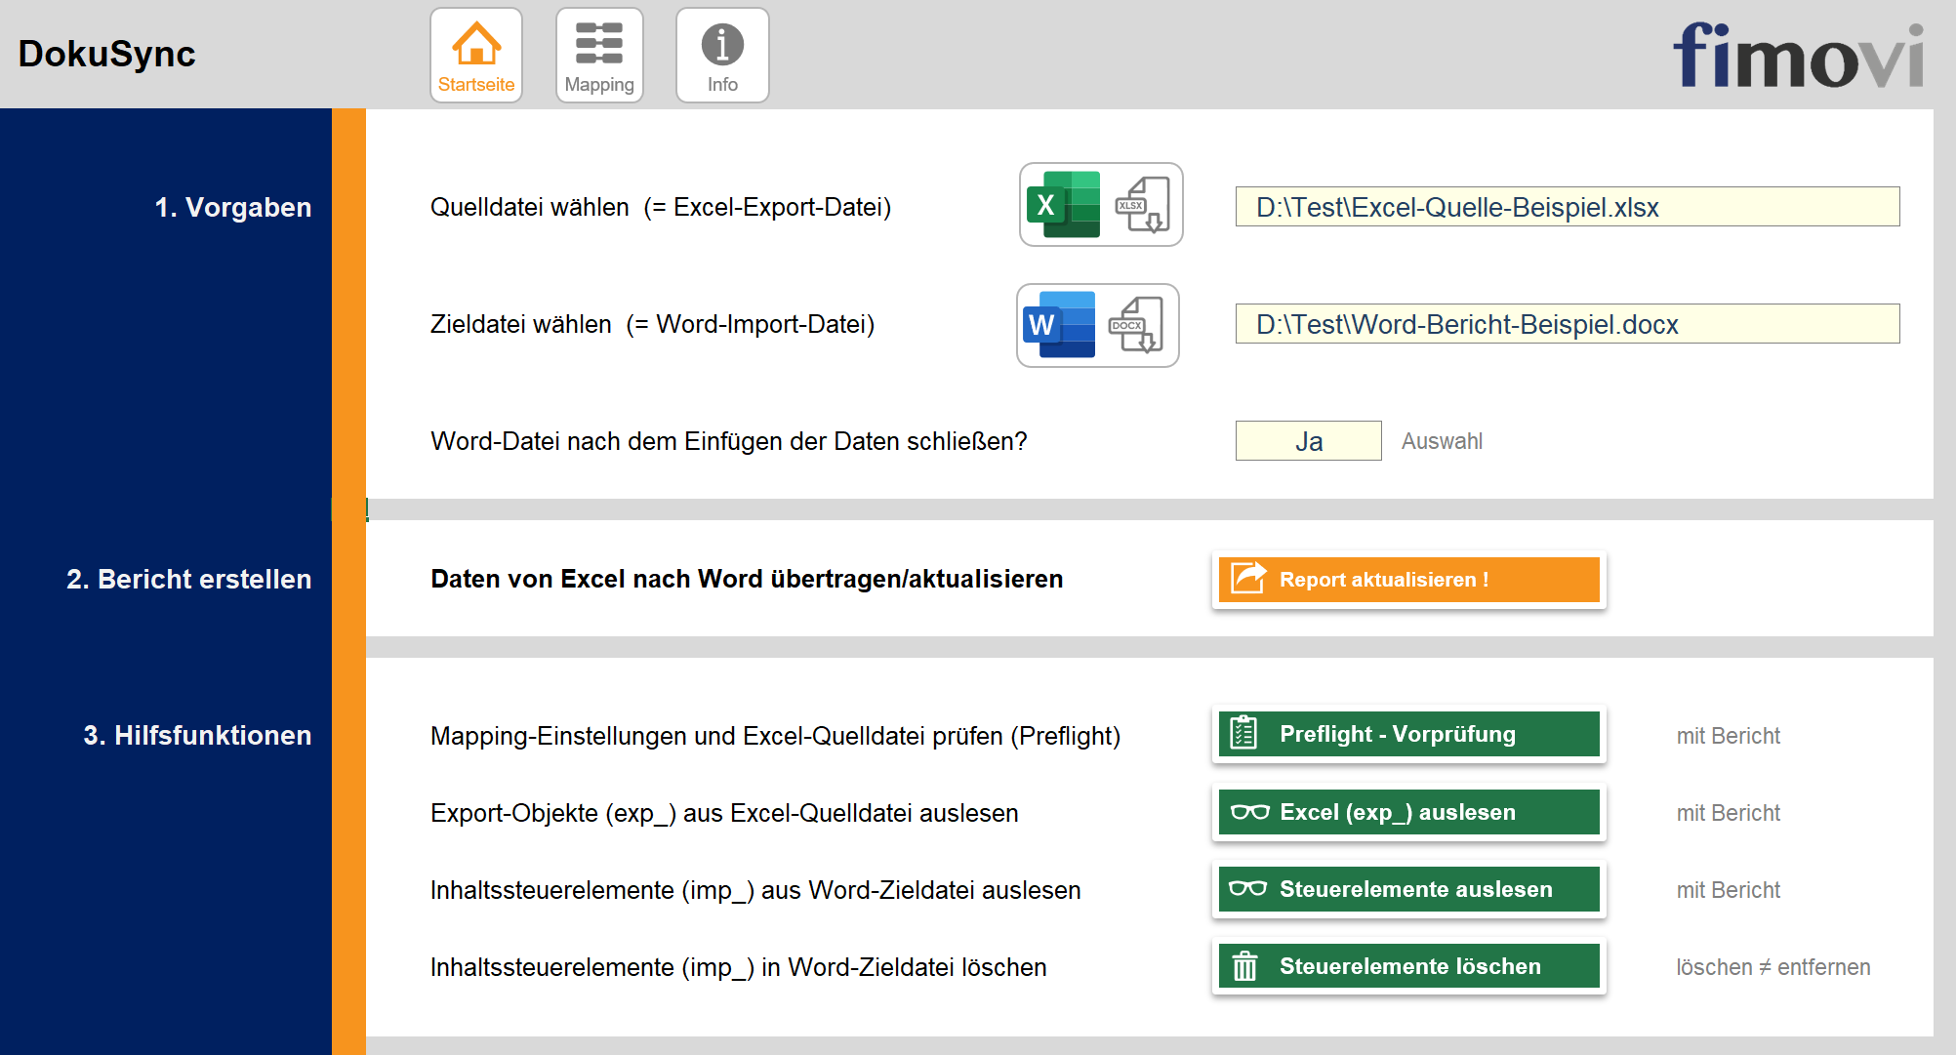Click the clipboard icon on Preflight button
This screenshot has height=1055, width=1956.
pyautogui.click(x=1243, y=733)
